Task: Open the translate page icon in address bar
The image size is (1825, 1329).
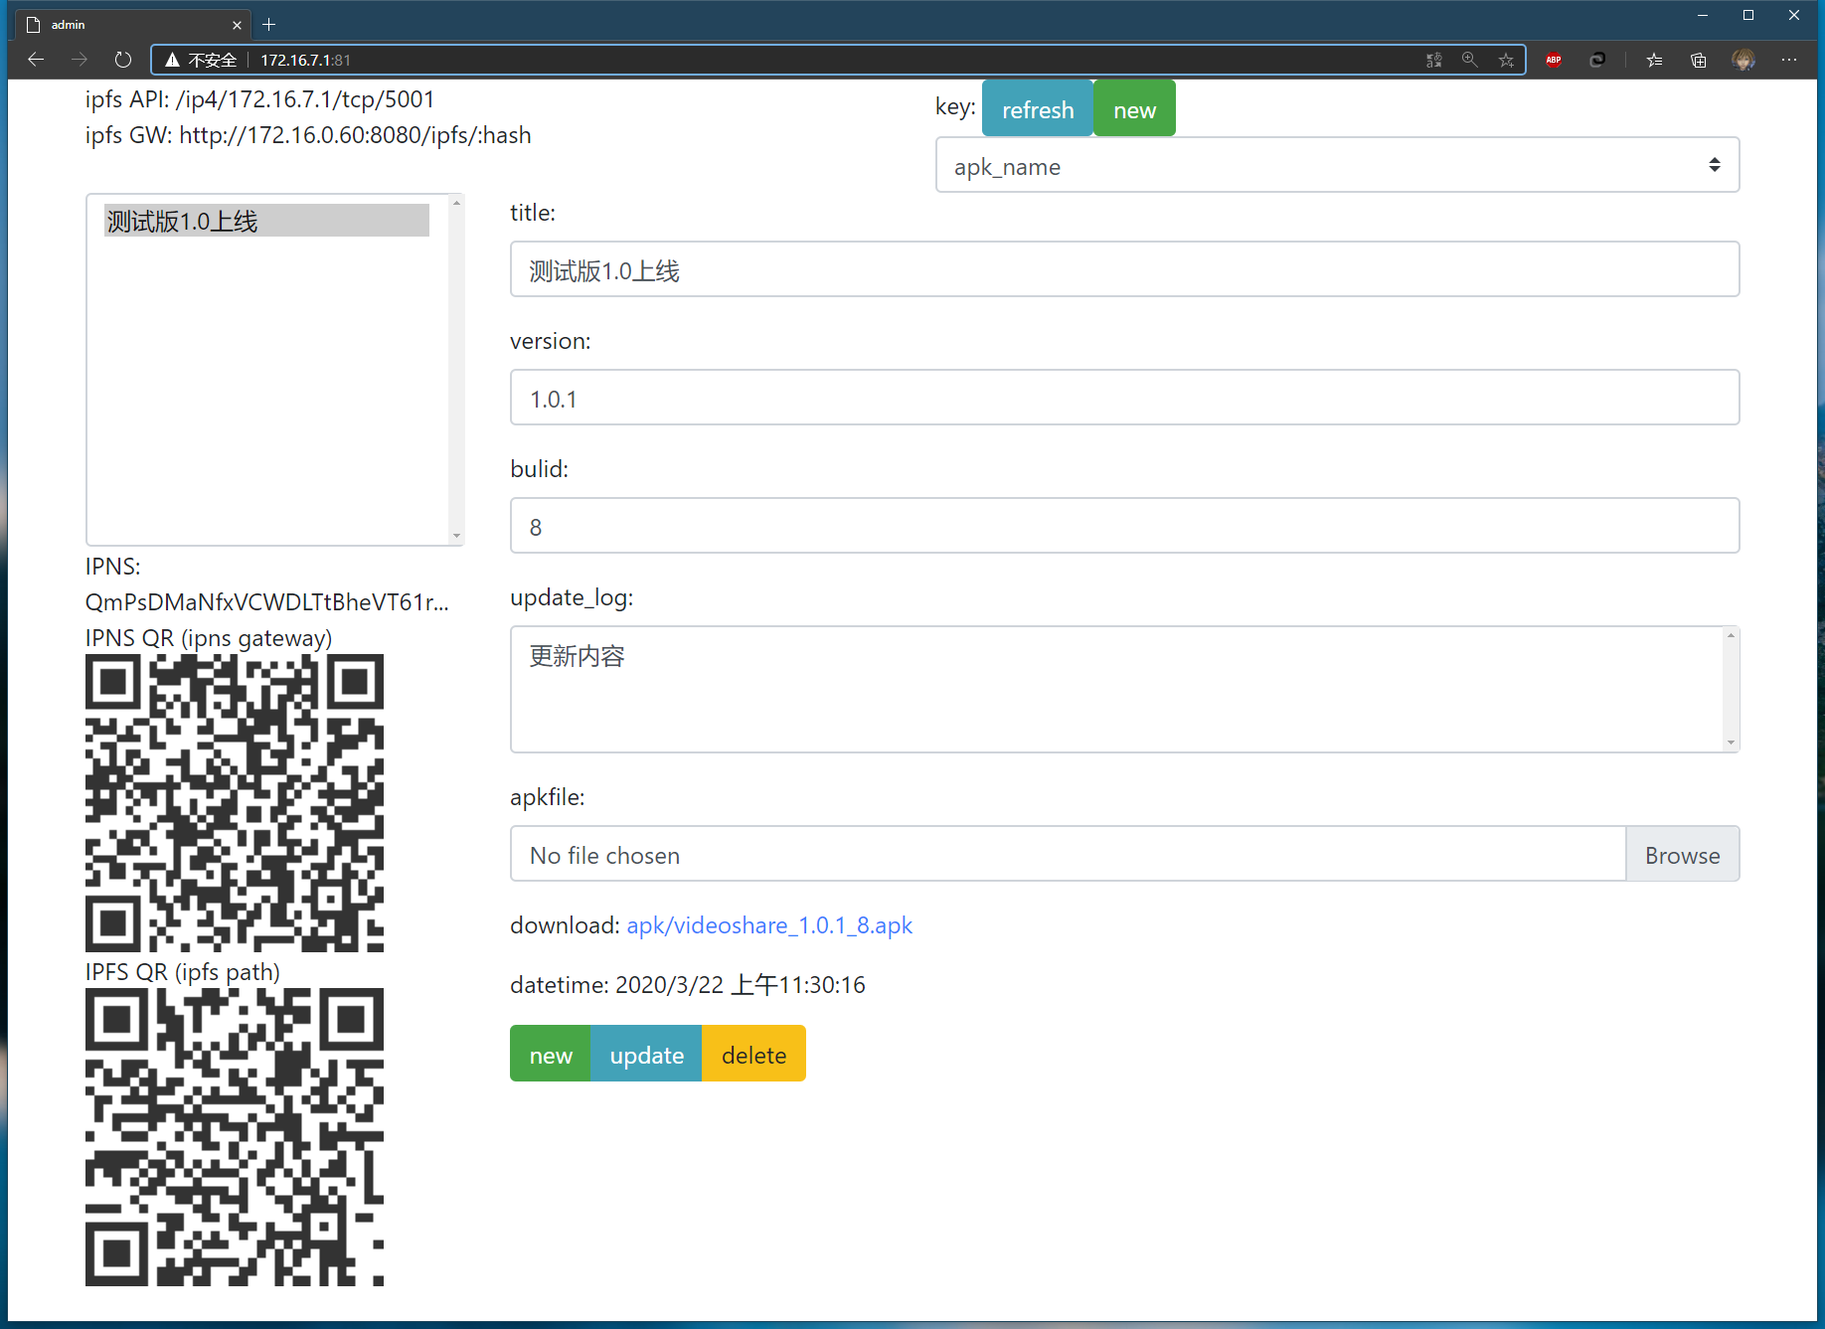Action: point(1433,60)
